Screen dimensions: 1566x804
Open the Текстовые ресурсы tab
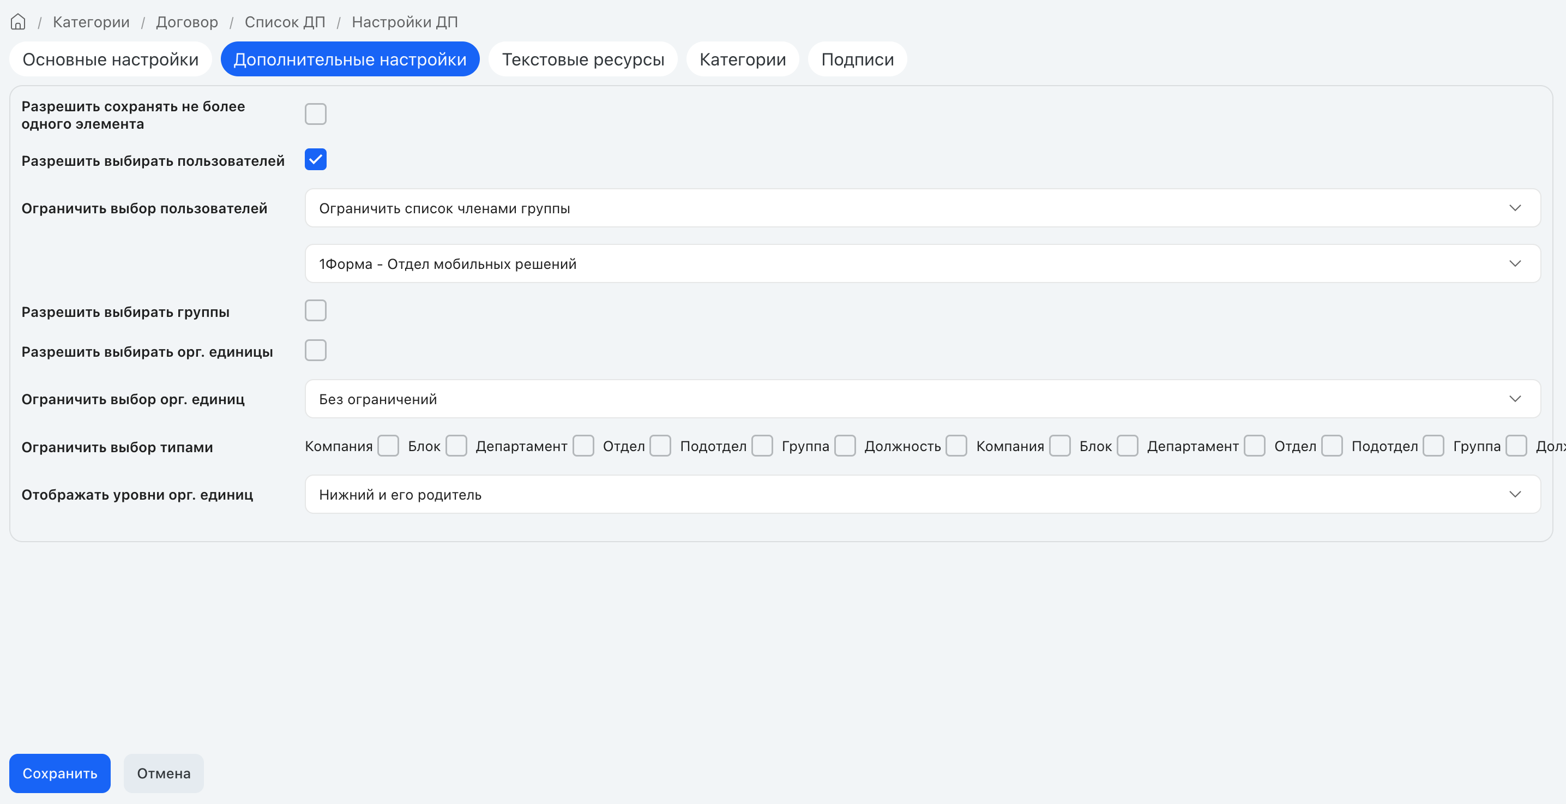[x=583, y=59]
